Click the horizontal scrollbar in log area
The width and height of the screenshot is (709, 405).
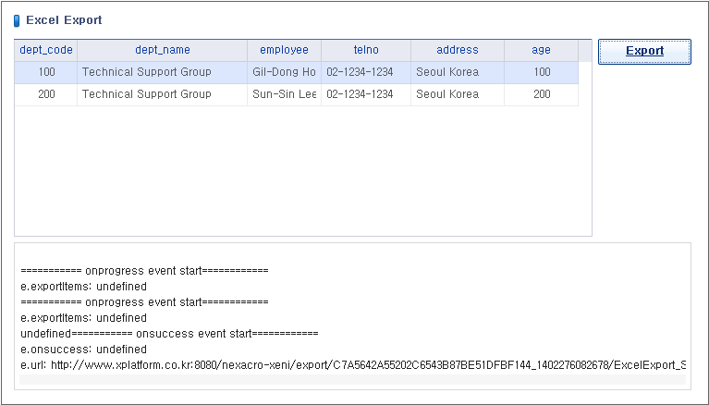pyautogui.click(x=351, y=379)
